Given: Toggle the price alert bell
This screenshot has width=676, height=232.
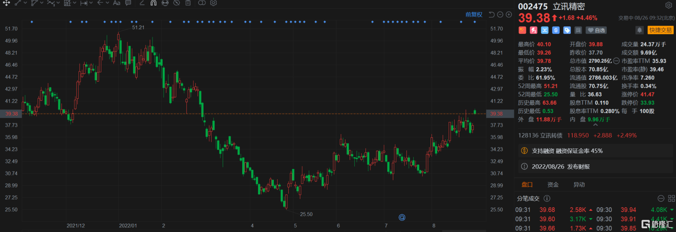Looking at the screenshot, I should click(639, 30).
